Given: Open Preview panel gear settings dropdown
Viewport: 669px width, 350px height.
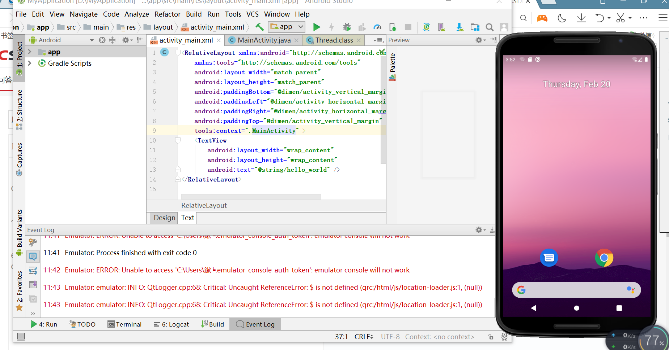Looking at the screenshot, I should click(x=480, y=40).
